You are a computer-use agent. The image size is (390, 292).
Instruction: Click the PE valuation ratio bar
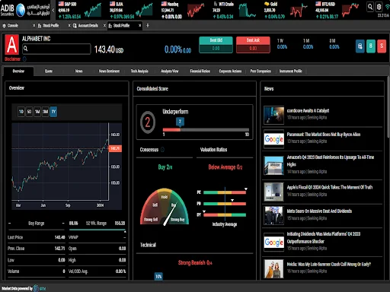pos(225,192)
